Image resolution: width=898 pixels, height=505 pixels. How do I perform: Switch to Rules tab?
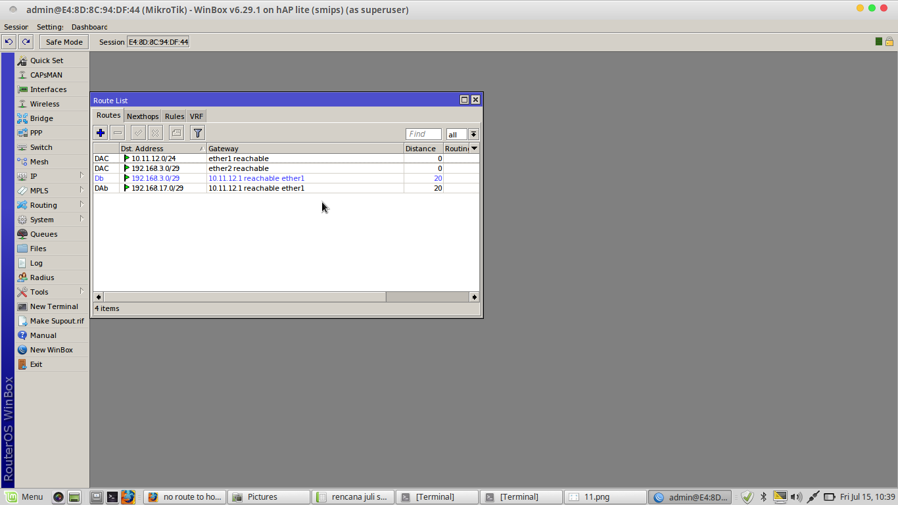point(174,116)
